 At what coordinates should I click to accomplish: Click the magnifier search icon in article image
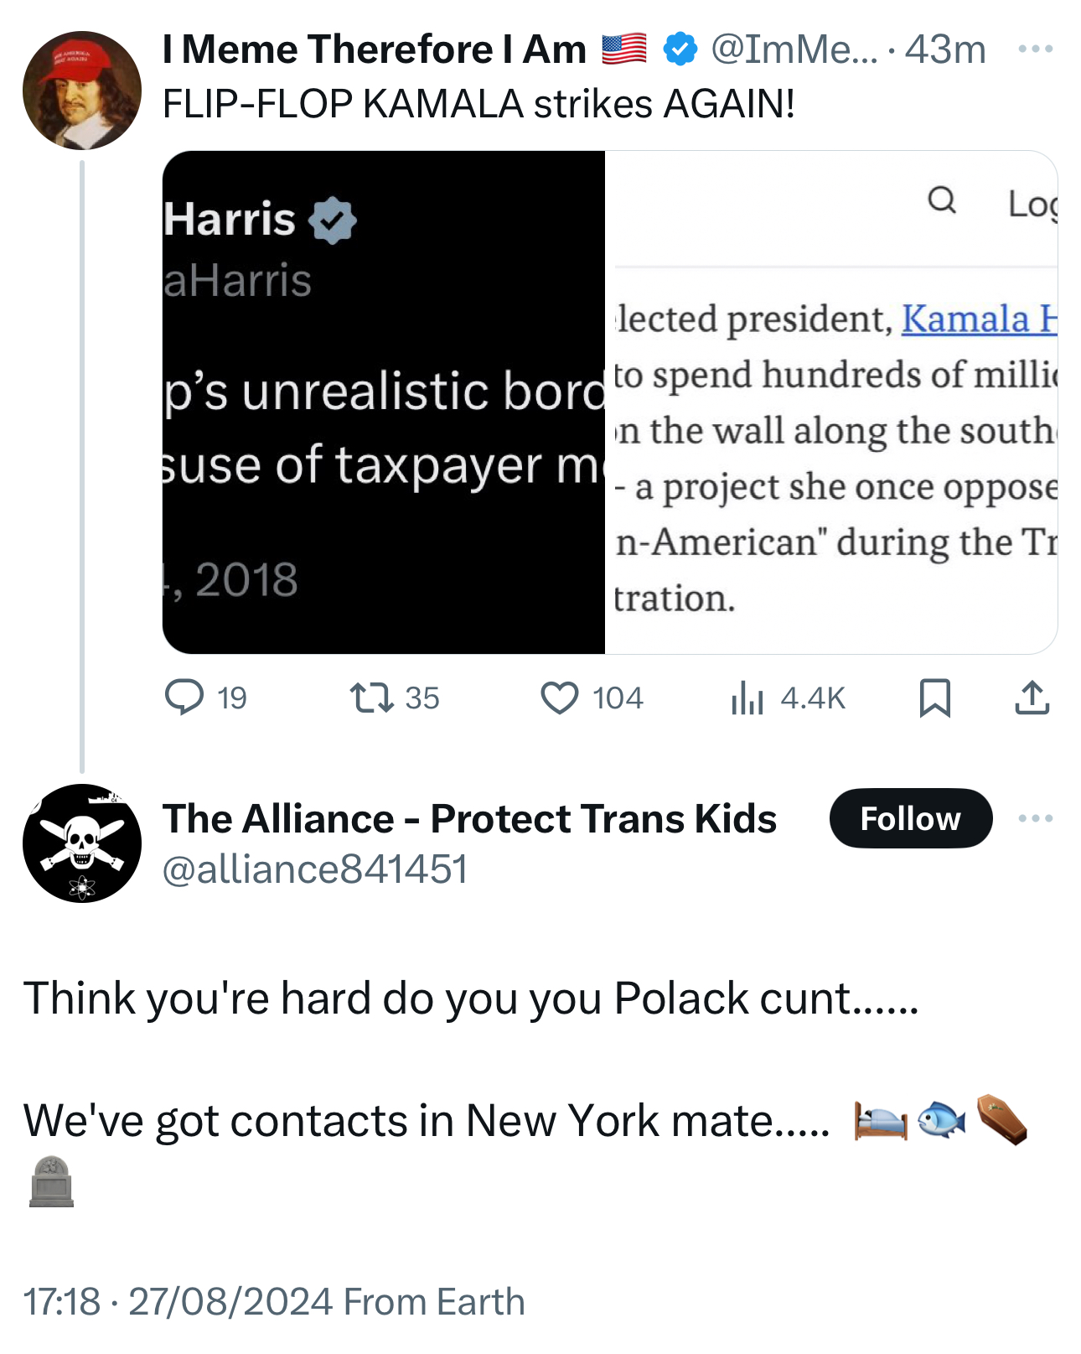click(x=942, y=200)
